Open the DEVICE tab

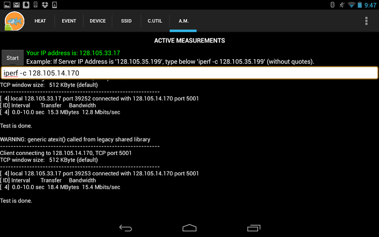(x=98, y=21)
